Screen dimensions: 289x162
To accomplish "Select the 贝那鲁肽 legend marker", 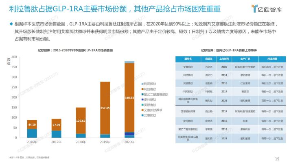I will pos(142,105).
